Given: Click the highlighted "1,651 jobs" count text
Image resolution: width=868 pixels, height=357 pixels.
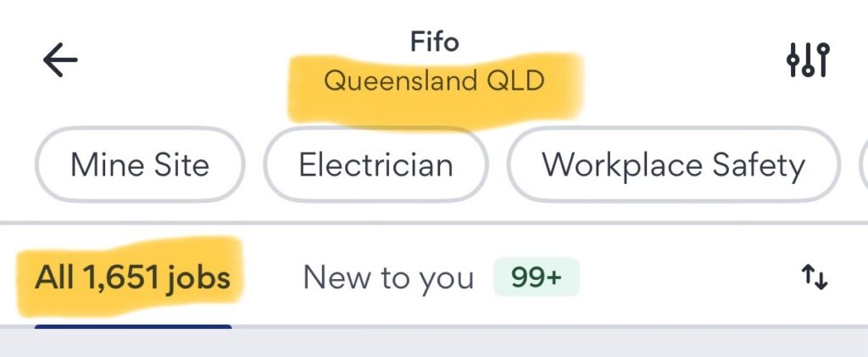Looking at the screenshot, I should (x=157, y=277).
